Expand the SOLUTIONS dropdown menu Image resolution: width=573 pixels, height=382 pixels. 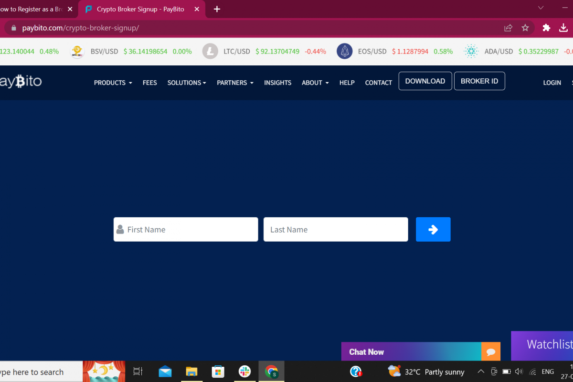pyautogui.click(x=187, y=83)
